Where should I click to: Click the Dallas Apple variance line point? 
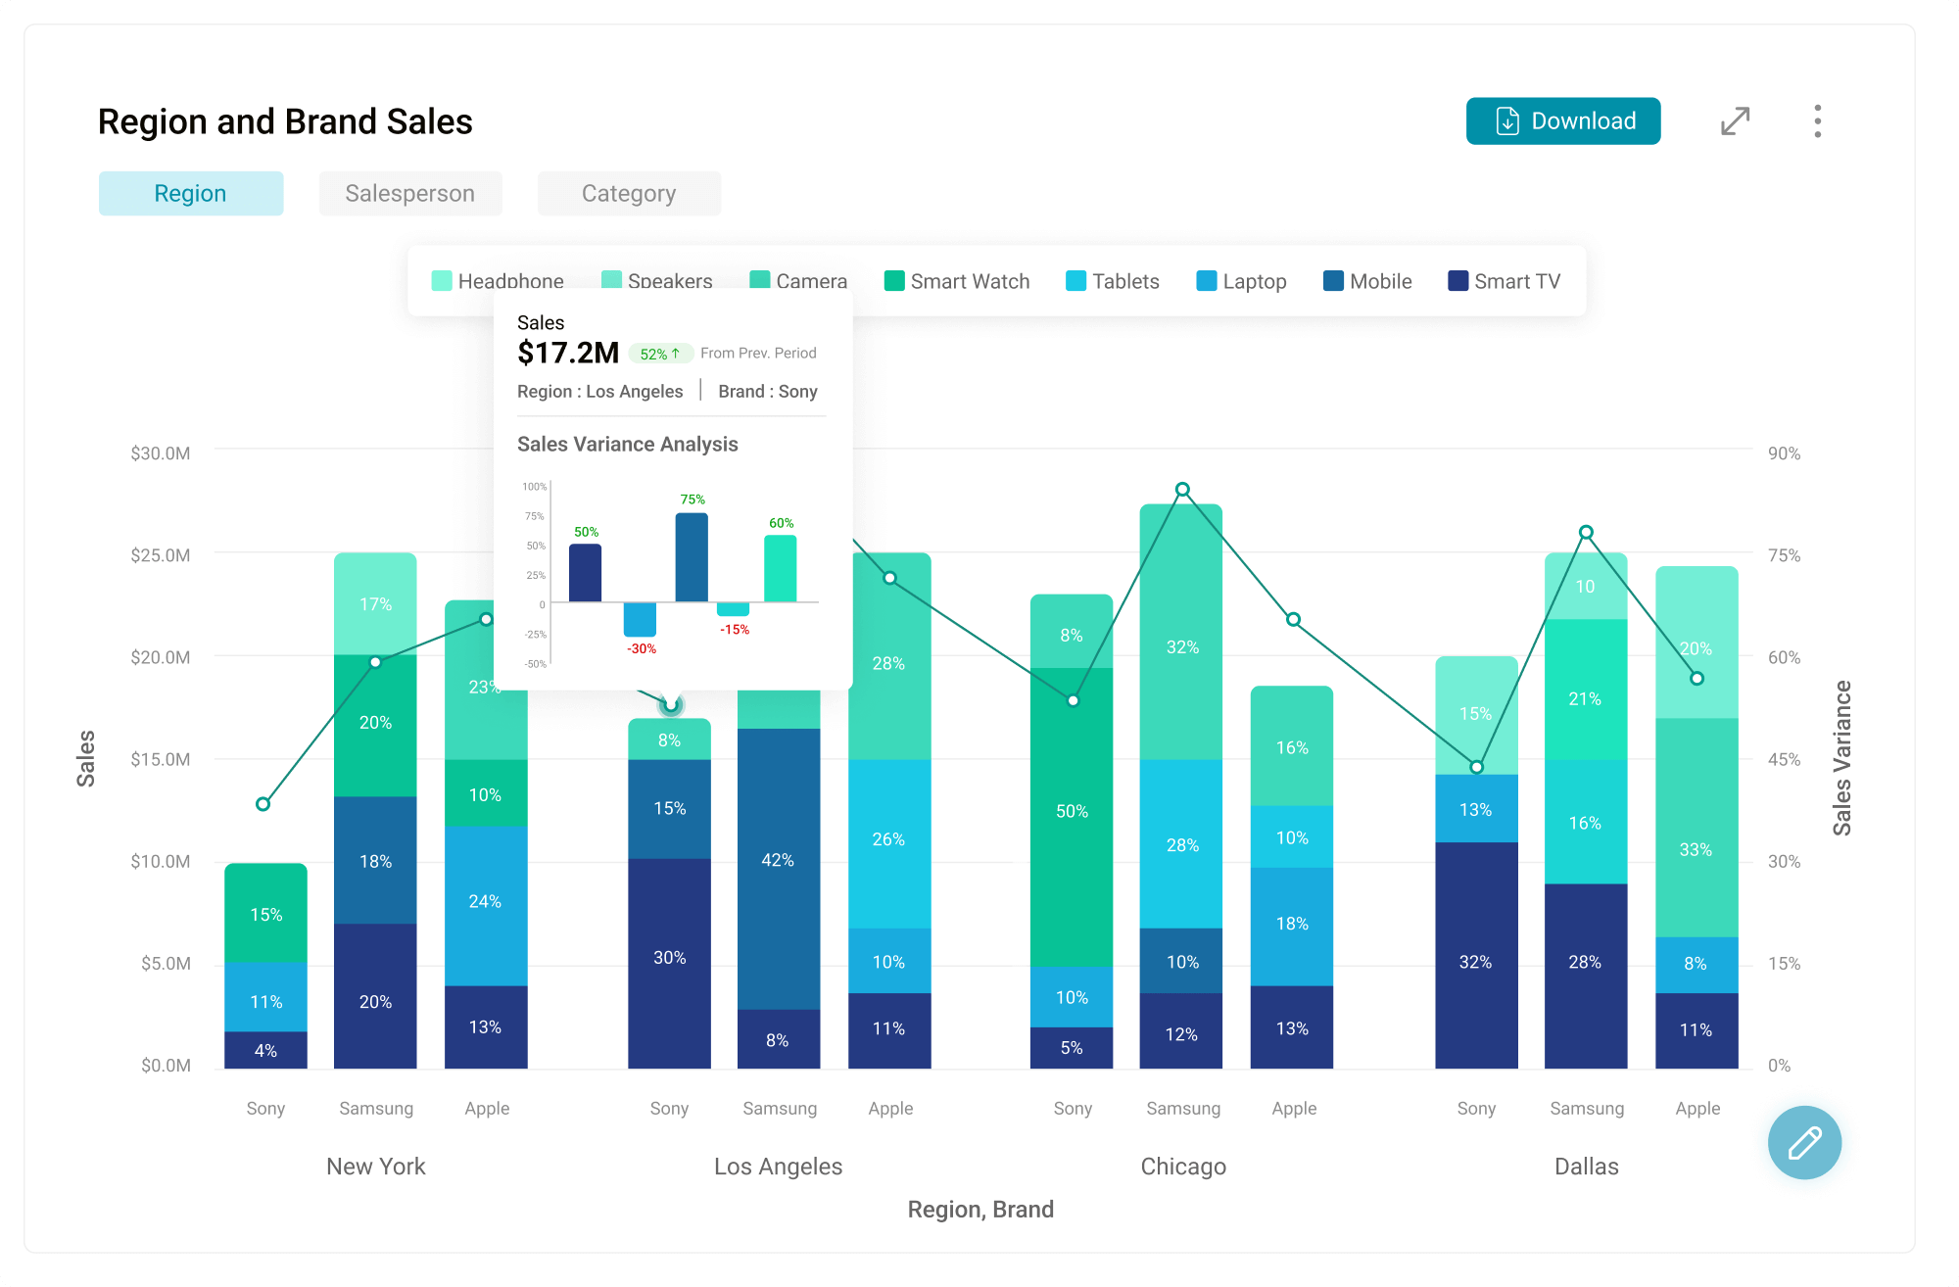coord(1696,678)
